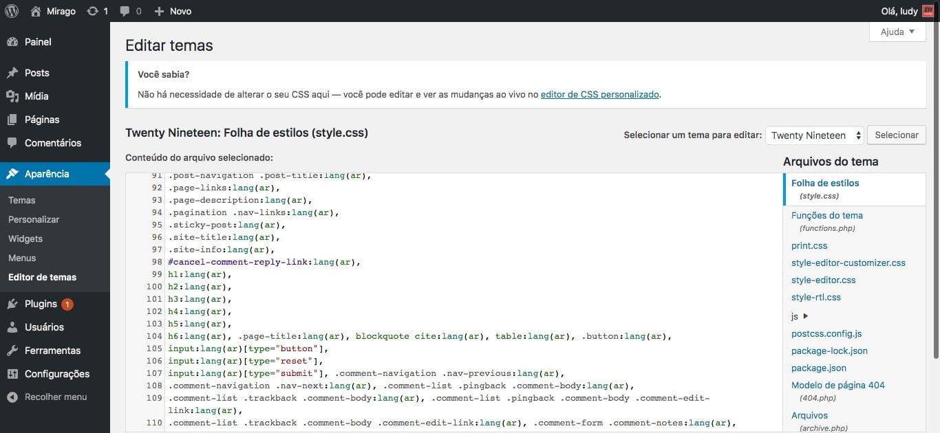
Task: Click the Painel dashboard icon
Action: pyautogui.click(x=12, y=42)
